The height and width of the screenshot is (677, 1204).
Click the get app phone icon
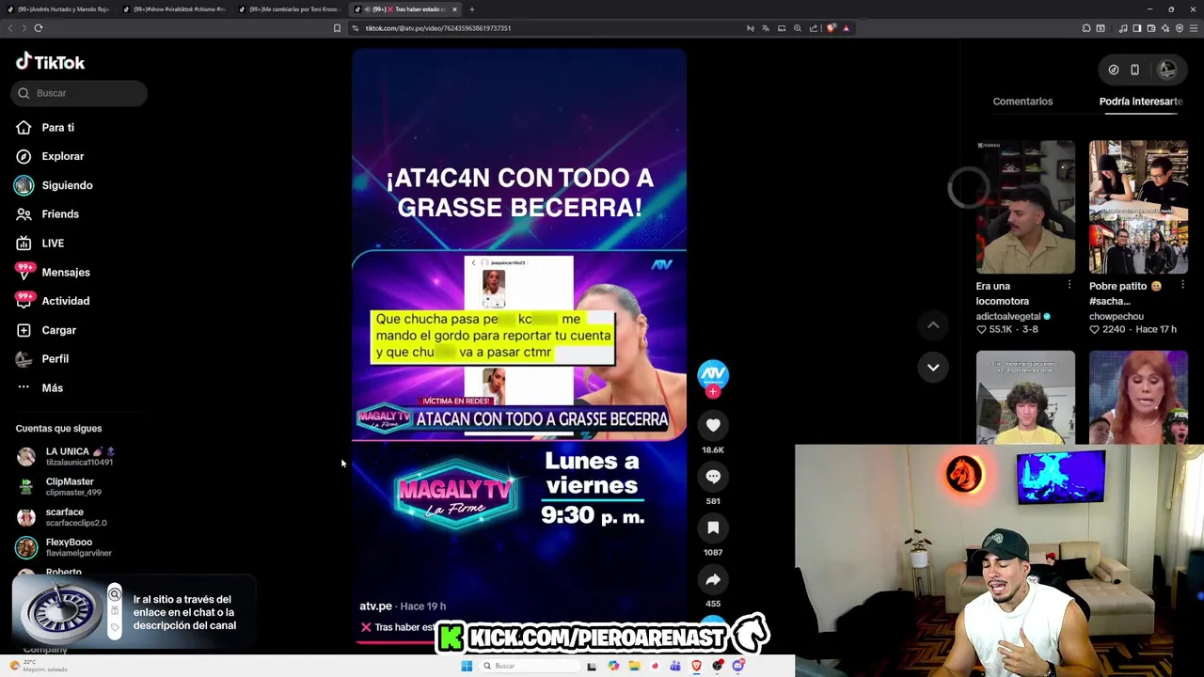tap(1134, 70)
